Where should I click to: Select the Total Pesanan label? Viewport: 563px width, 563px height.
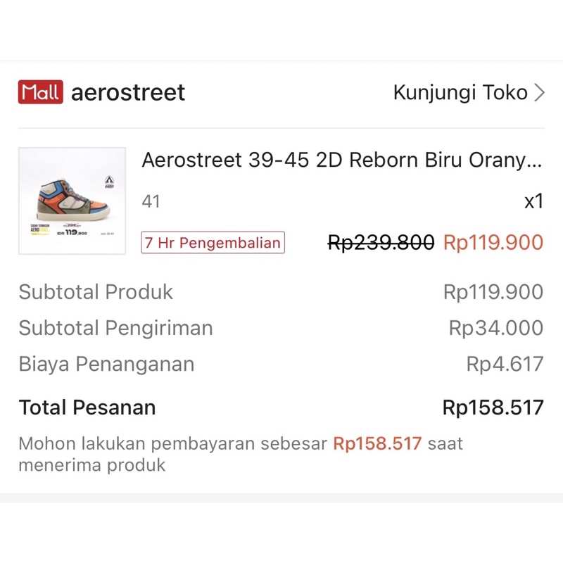[87, 407]
